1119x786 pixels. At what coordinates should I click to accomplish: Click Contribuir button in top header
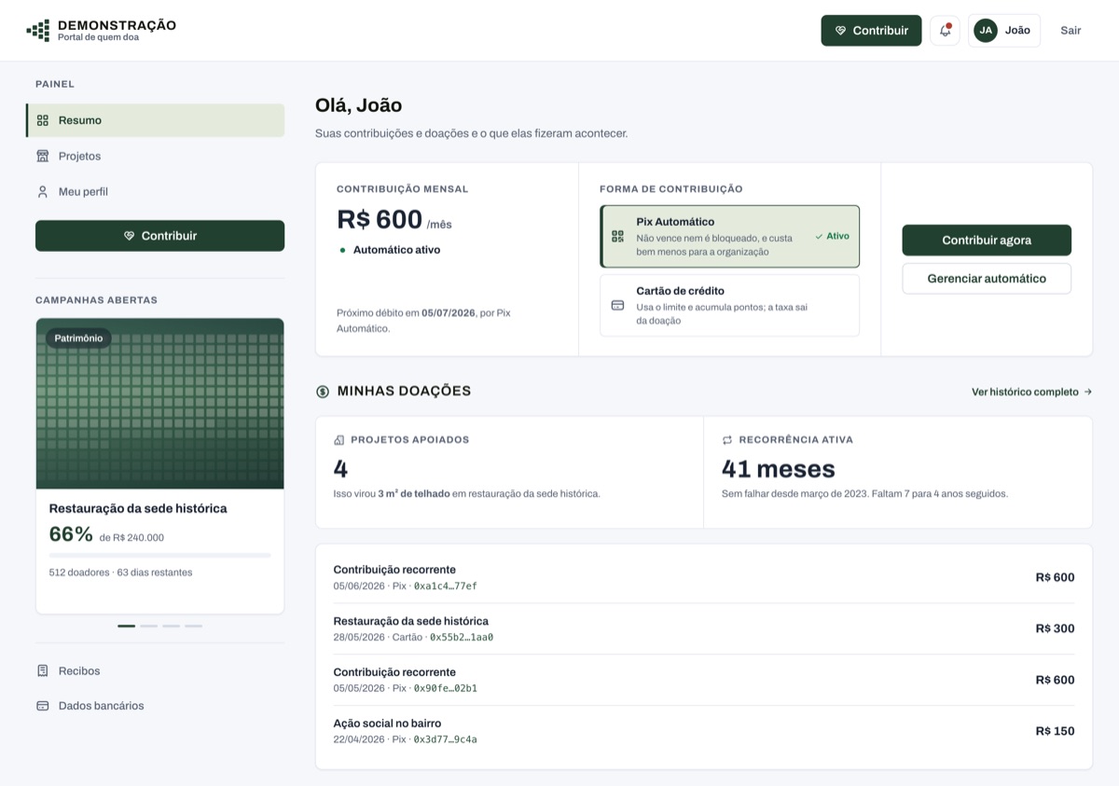click(x=871, y=30)
